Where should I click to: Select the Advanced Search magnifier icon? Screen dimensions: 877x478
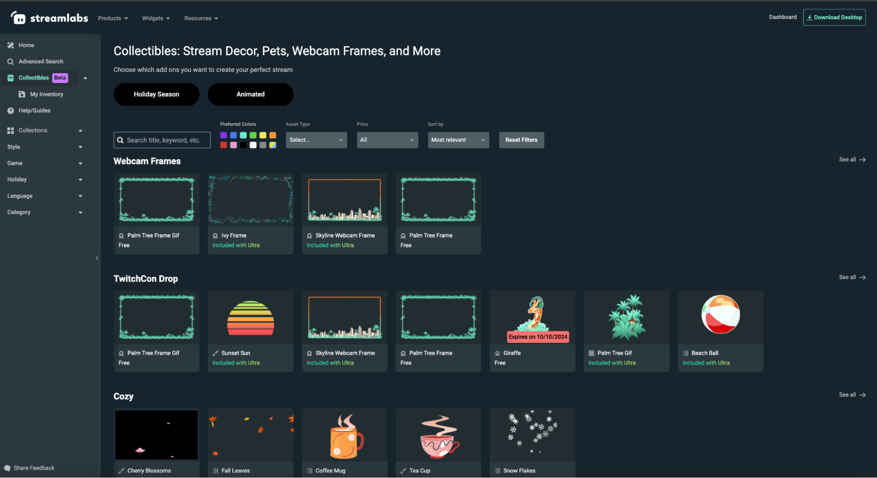coord(10,61)
